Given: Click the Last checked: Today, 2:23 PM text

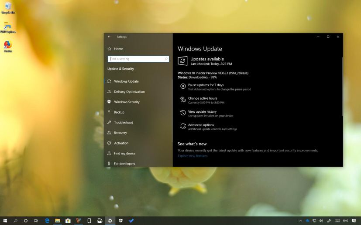Looking at the screenshot, I should [x=211, y=64].
